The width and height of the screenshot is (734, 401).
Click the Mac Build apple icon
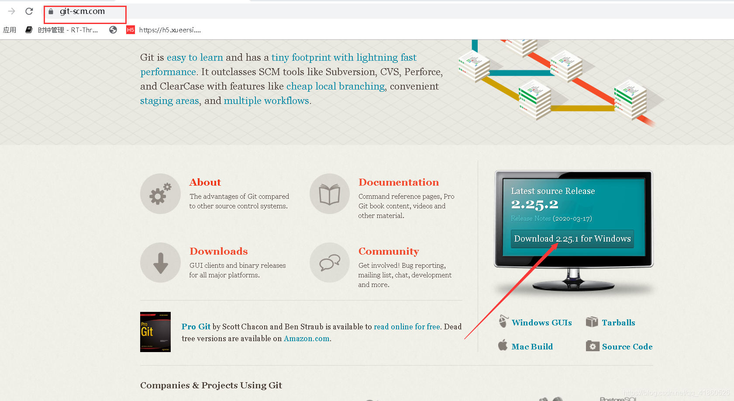[503, 345]
